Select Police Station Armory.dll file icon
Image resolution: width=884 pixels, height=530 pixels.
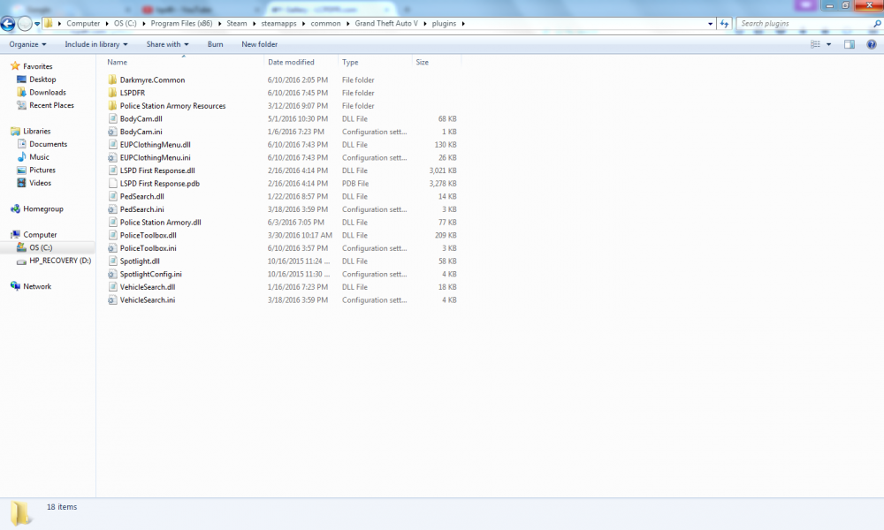[112, 223]
